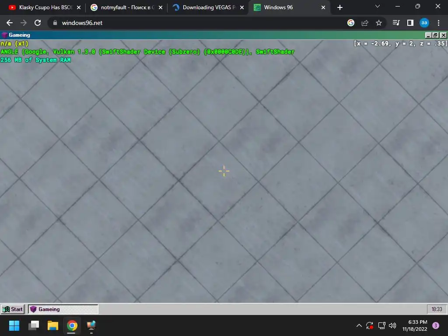The width and height of the screenshot is (448, 336).
Task: Click the 256 MB of System RAM text
Action: (x=36, y=60)
